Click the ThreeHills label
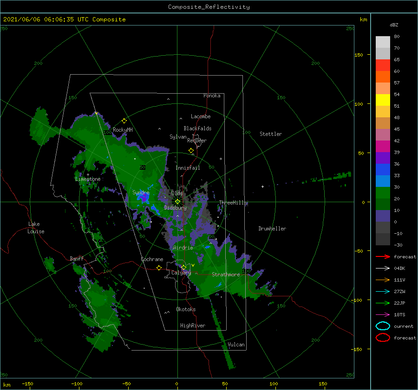 [x=233, y=203]
